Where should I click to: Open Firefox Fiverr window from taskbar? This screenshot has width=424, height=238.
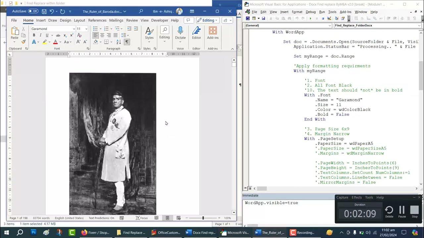[x=96, y=232]
